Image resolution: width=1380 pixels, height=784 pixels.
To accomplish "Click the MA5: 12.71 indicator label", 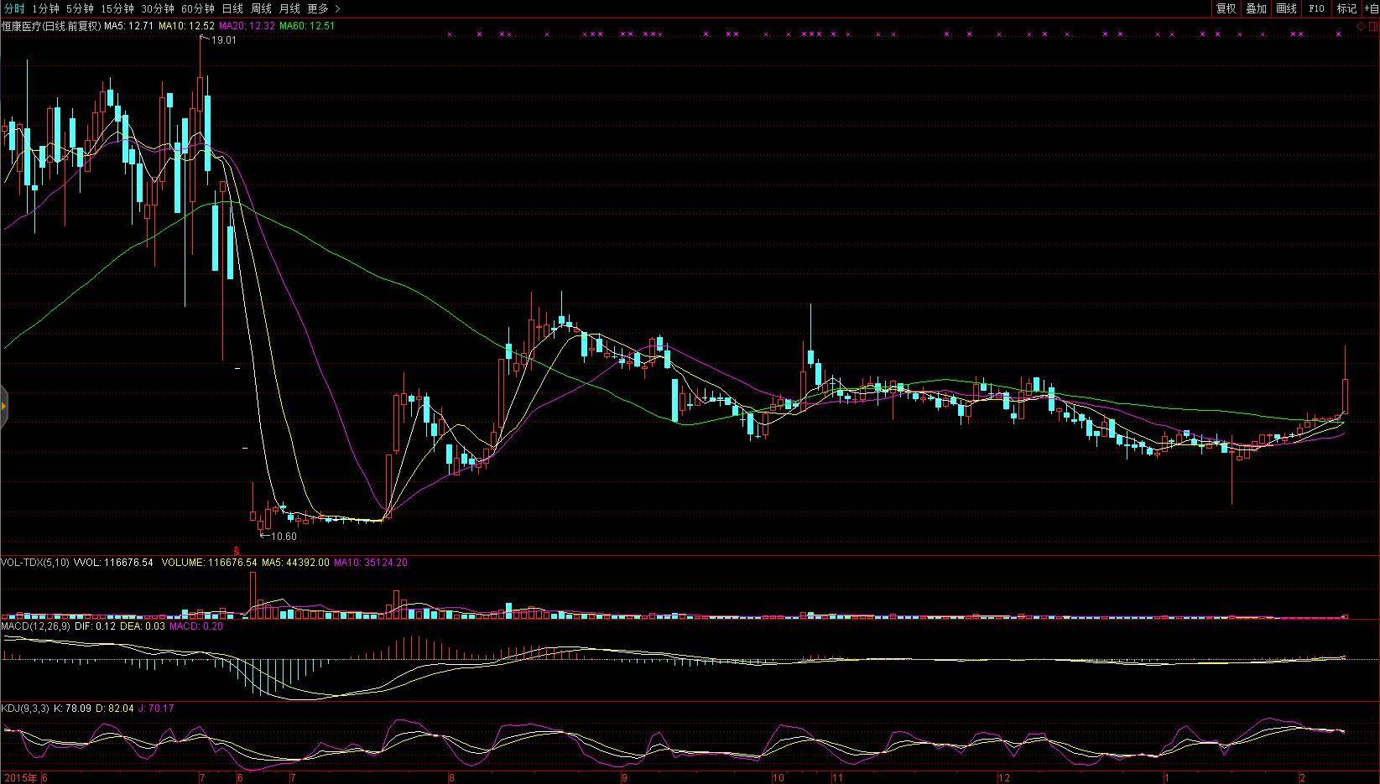I will [x=129, y=26].
